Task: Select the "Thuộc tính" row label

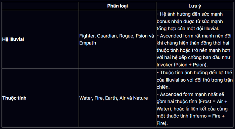Action: point(14,98)
